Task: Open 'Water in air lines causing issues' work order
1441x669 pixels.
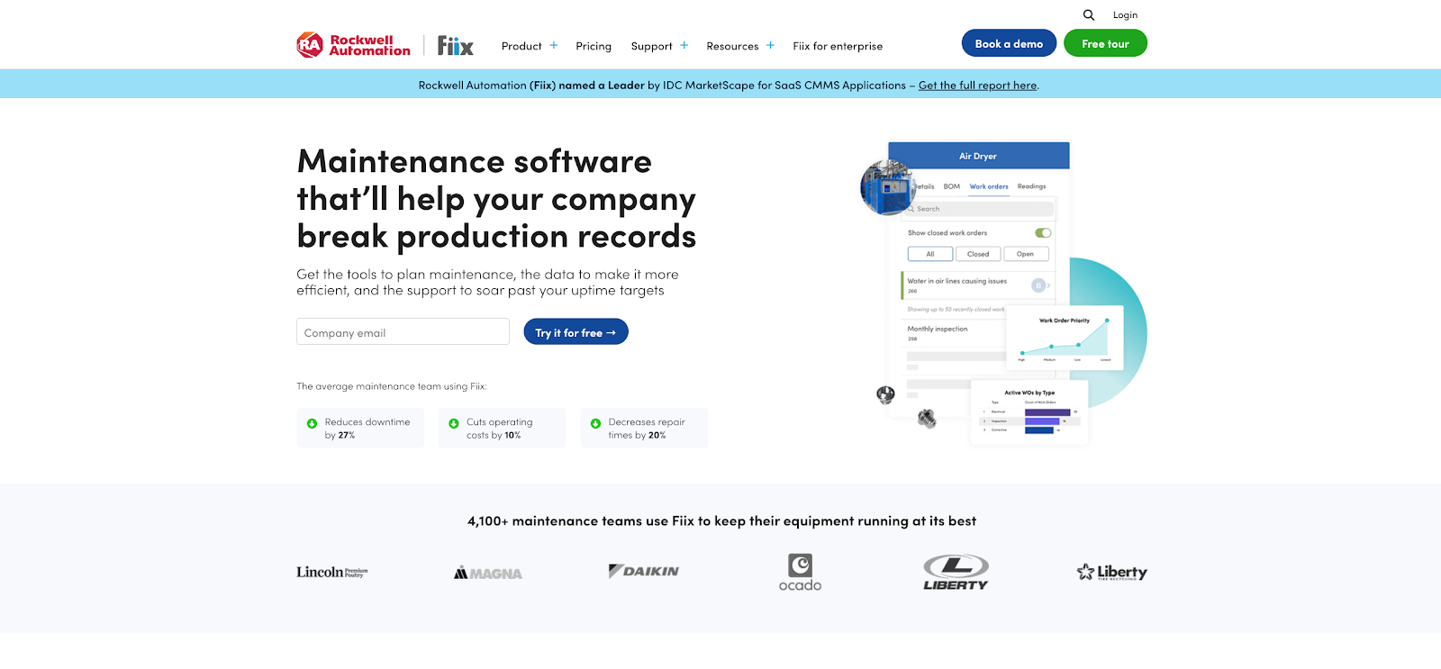Action: click(x=977, y=285)
